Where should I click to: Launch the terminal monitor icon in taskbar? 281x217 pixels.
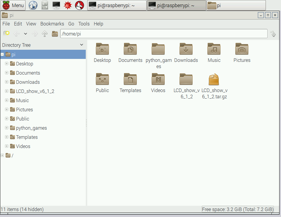(x=56, y=5)
